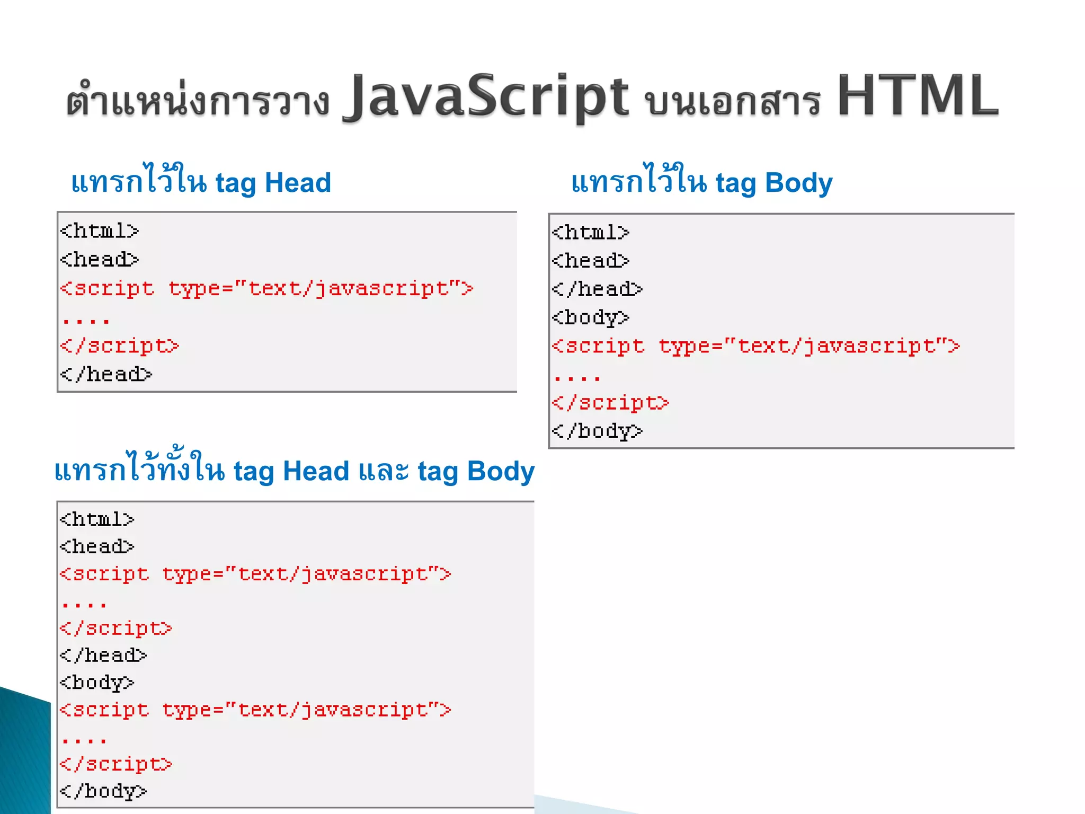
Task: Select red '<script type="text/javascript">' in tag Head box
Action: click(x=266, y=289)
